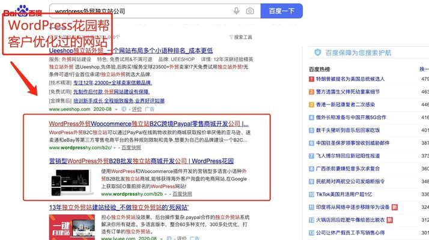Open hot topic 印度将从网络中逐步移除华为设备
This screenshot has width=429, height=240.
click(353, 207)
